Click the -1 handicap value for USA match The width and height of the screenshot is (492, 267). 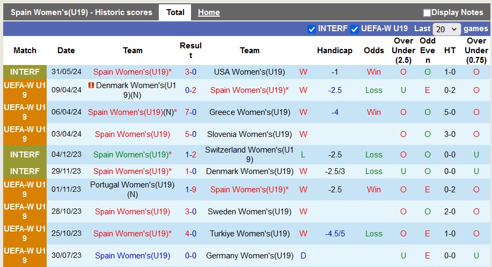pos(335,72)
